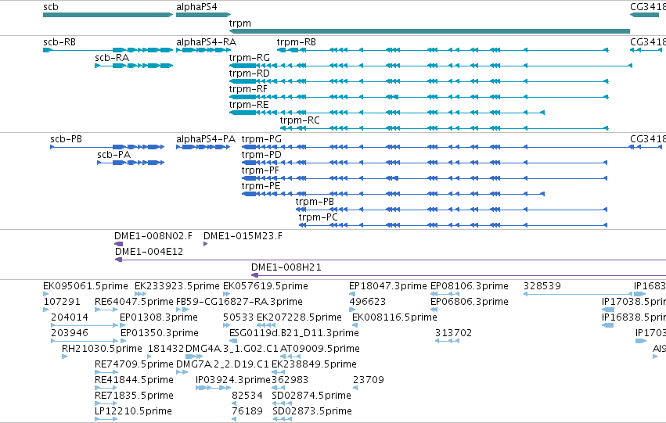Click the alphaPS4-PA protein label
The height and width of the screenshot is (423, 666).
point(206,139)
